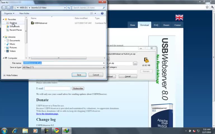The height and width of the screenshot is (134, 215).
Task: Click the File name input field
Action: 62,63
